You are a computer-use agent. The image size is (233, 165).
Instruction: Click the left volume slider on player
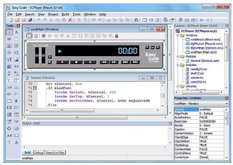(x=37, y=55)
